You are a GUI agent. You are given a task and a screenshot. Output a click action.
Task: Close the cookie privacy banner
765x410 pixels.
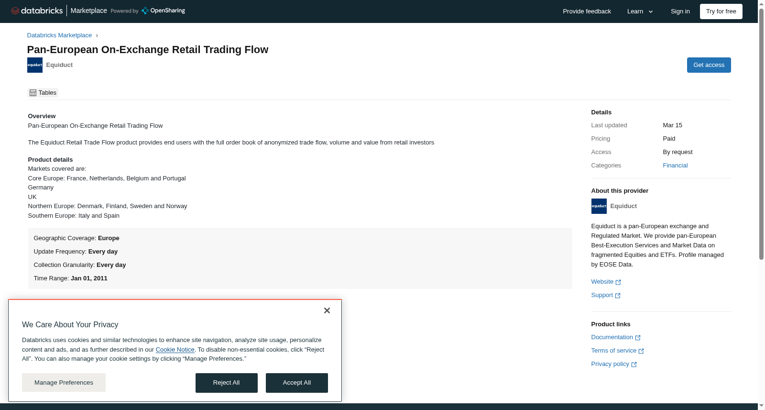click(x=327, y=310)
